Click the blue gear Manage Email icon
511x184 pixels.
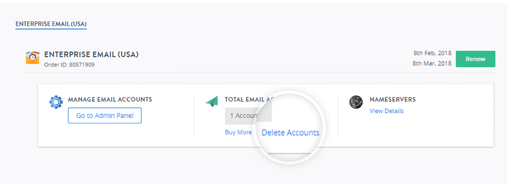(x=56, y=102)
